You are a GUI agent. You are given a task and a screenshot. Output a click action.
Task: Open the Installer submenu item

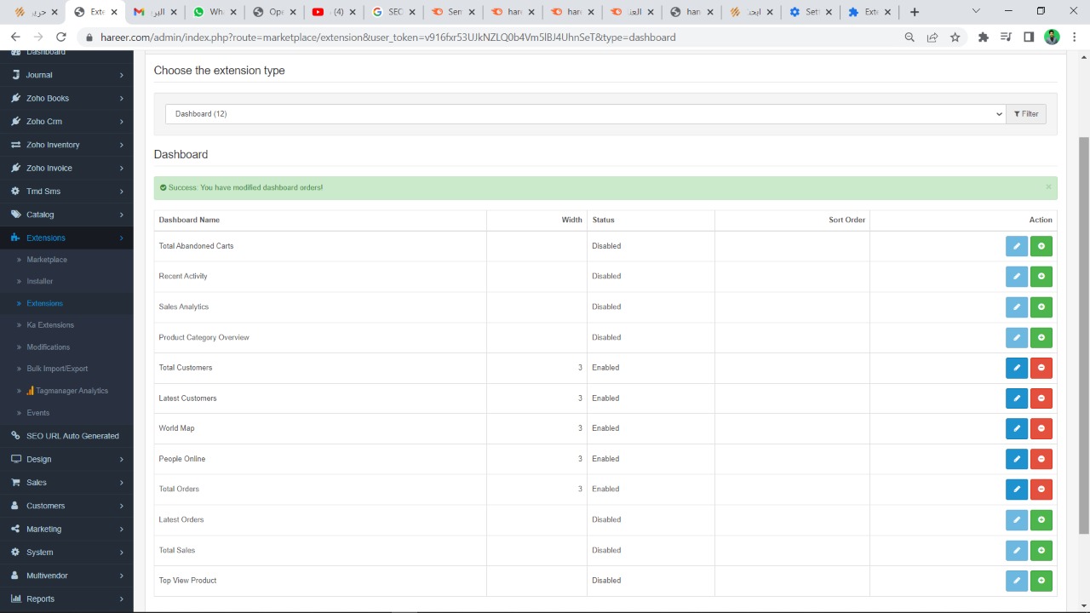click(66, 281)
